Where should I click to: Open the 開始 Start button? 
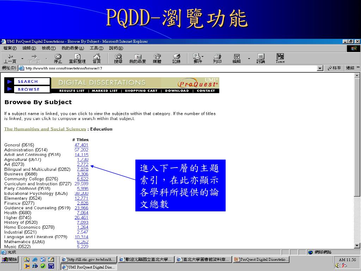10,259
